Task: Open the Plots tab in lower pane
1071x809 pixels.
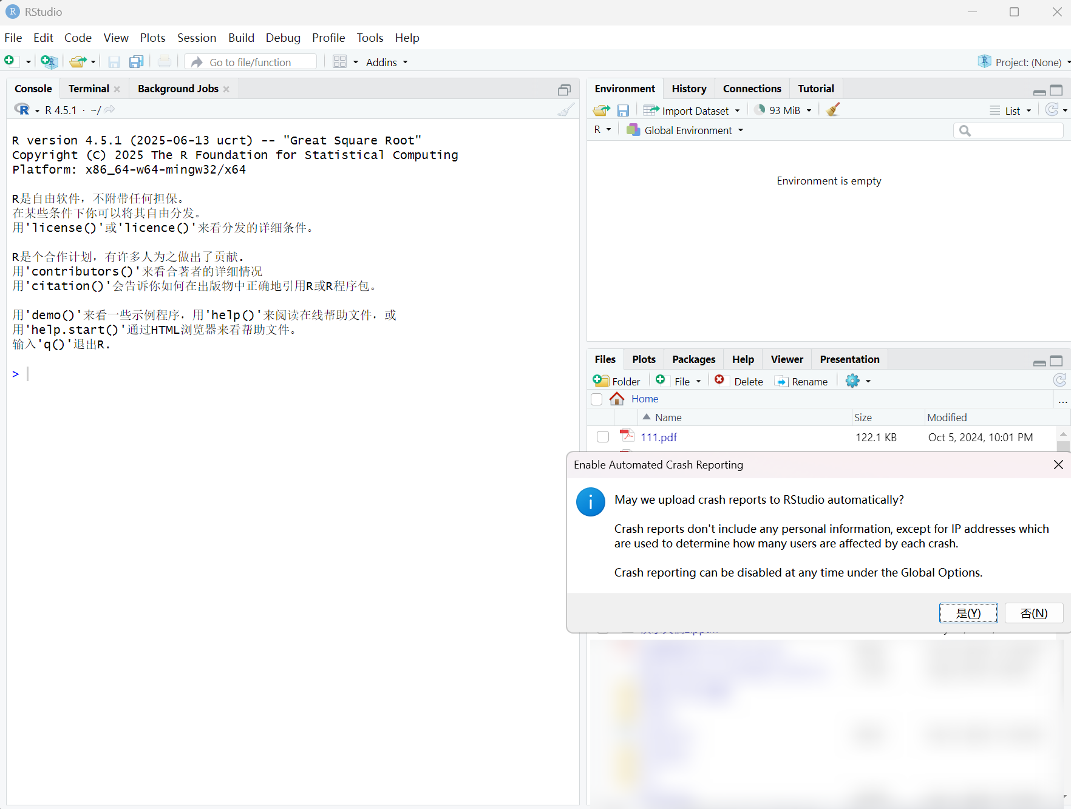Action: tap(644, 359)
